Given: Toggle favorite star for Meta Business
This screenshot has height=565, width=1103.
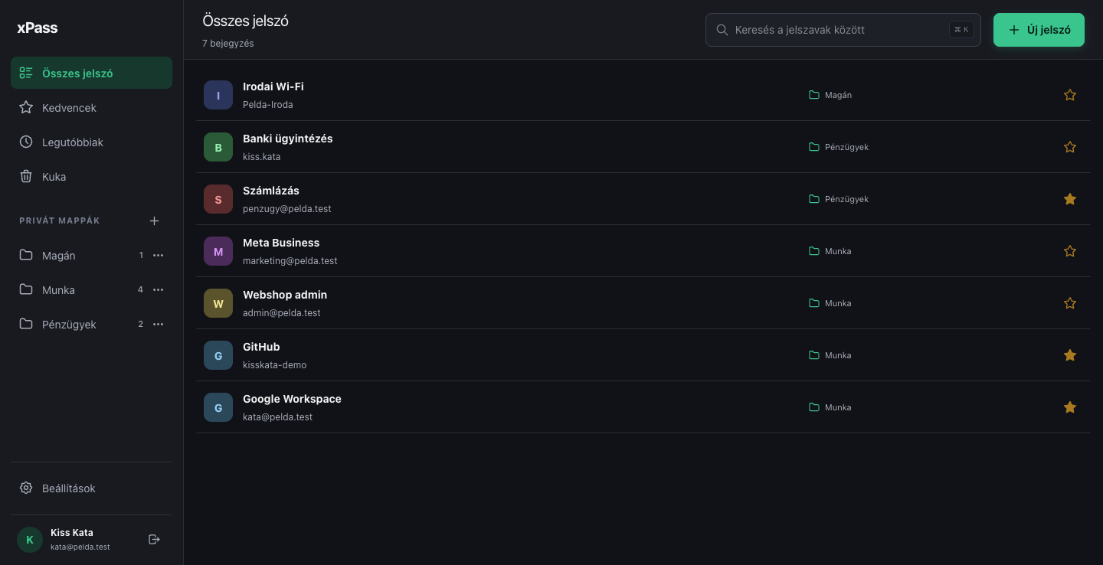Looking at the screenshot, I should (1070, 251).
